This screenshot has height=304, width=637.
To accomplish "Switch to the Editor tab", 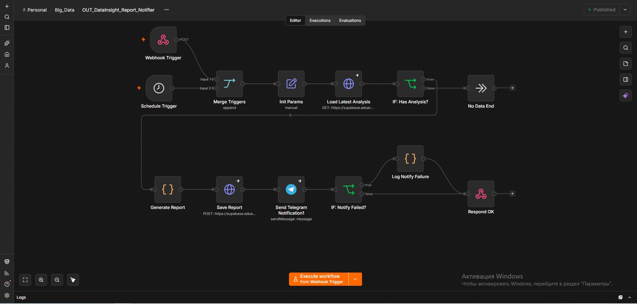I will point(295,21).
